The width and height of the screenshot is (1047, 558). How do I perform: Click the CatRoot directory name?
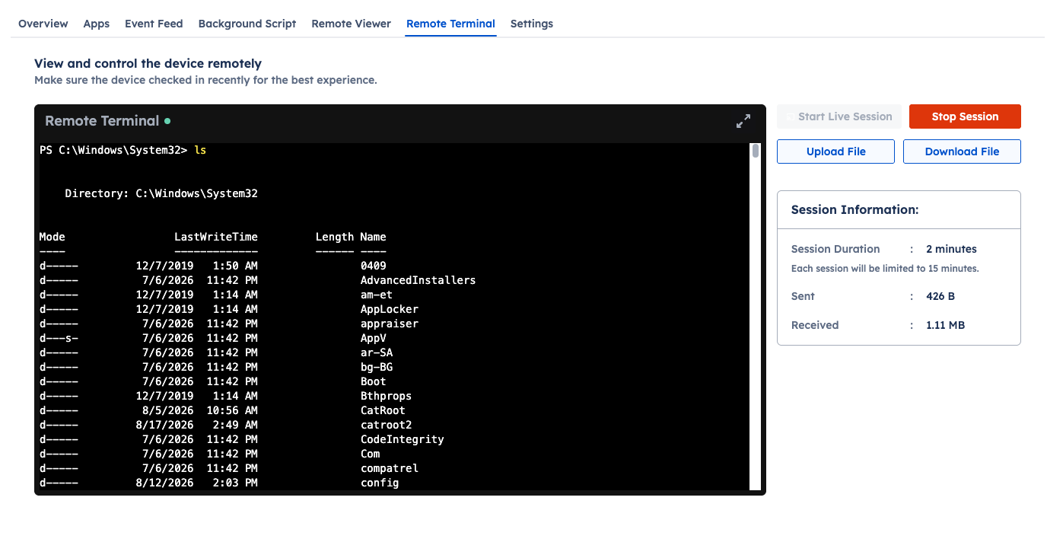383,410
